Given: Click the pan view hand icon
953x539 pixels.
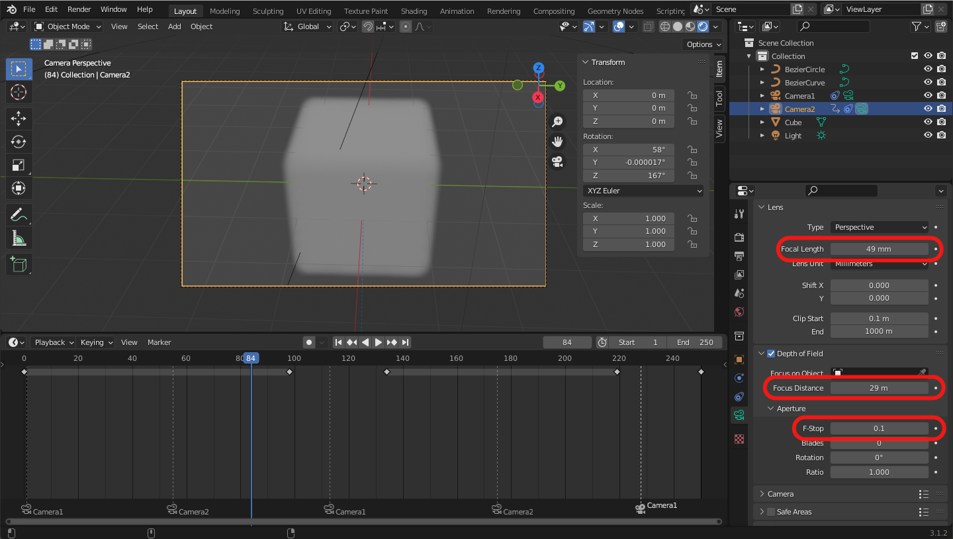Looking at the screenshot, I should click(557, 142).
